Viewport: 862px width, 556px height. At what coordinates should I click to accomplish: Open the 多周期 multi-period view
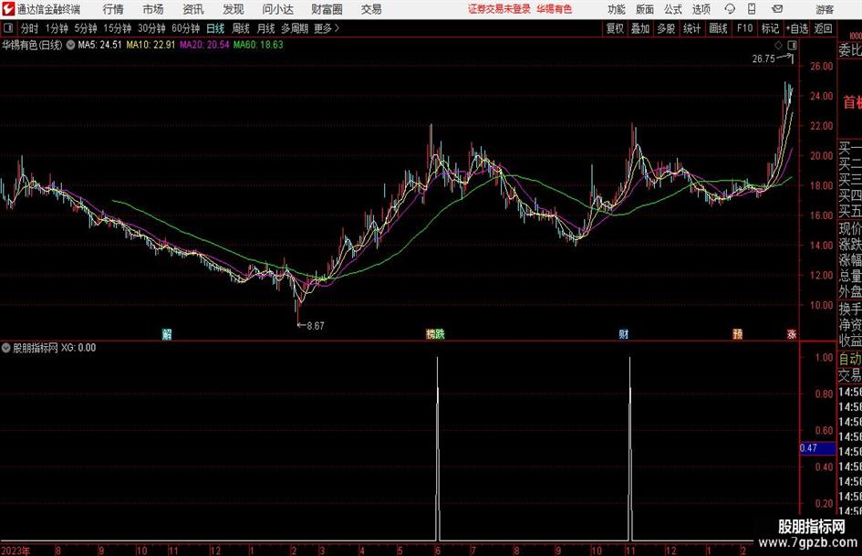[x=295, y=28]
